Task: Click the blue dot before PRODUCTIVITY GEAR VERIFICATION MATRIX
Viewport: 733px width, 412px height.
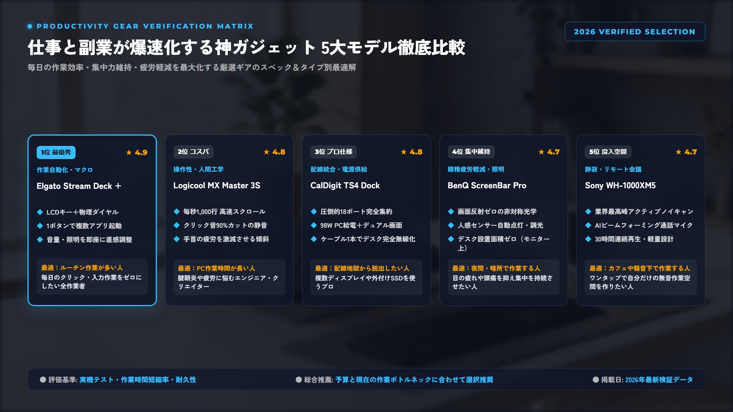Action: pyautogui.click(x=30, y=26)
